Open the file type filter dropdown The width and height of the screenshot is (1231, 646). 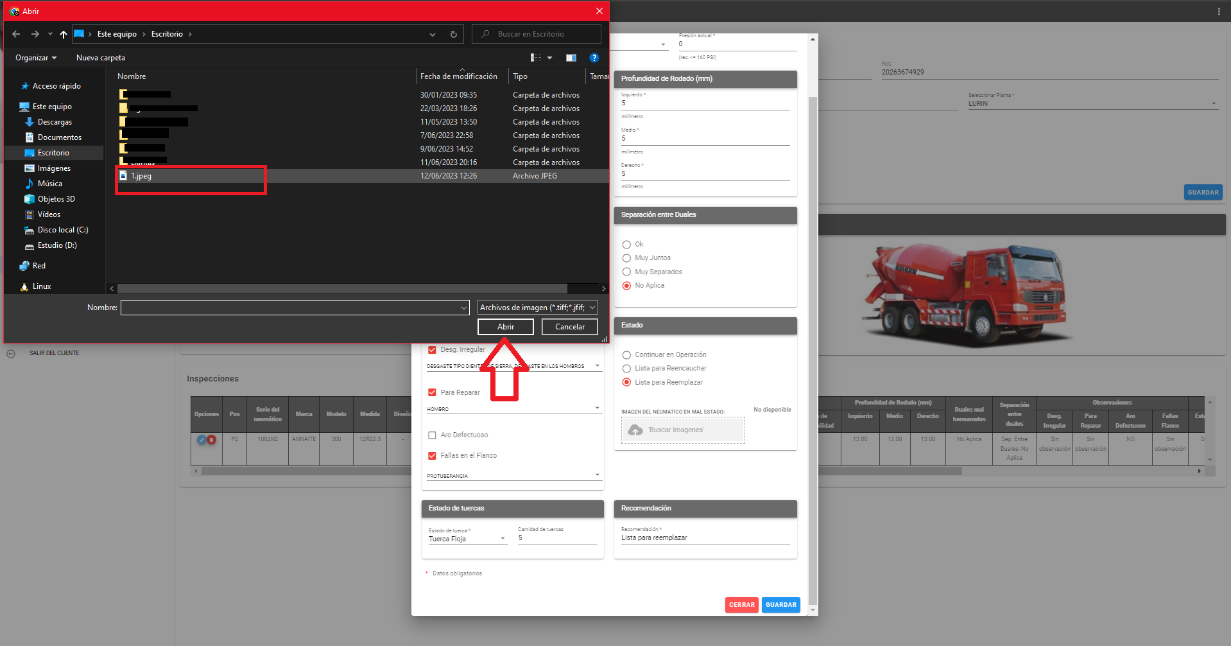pyautogui.click(x=537, y=308)
